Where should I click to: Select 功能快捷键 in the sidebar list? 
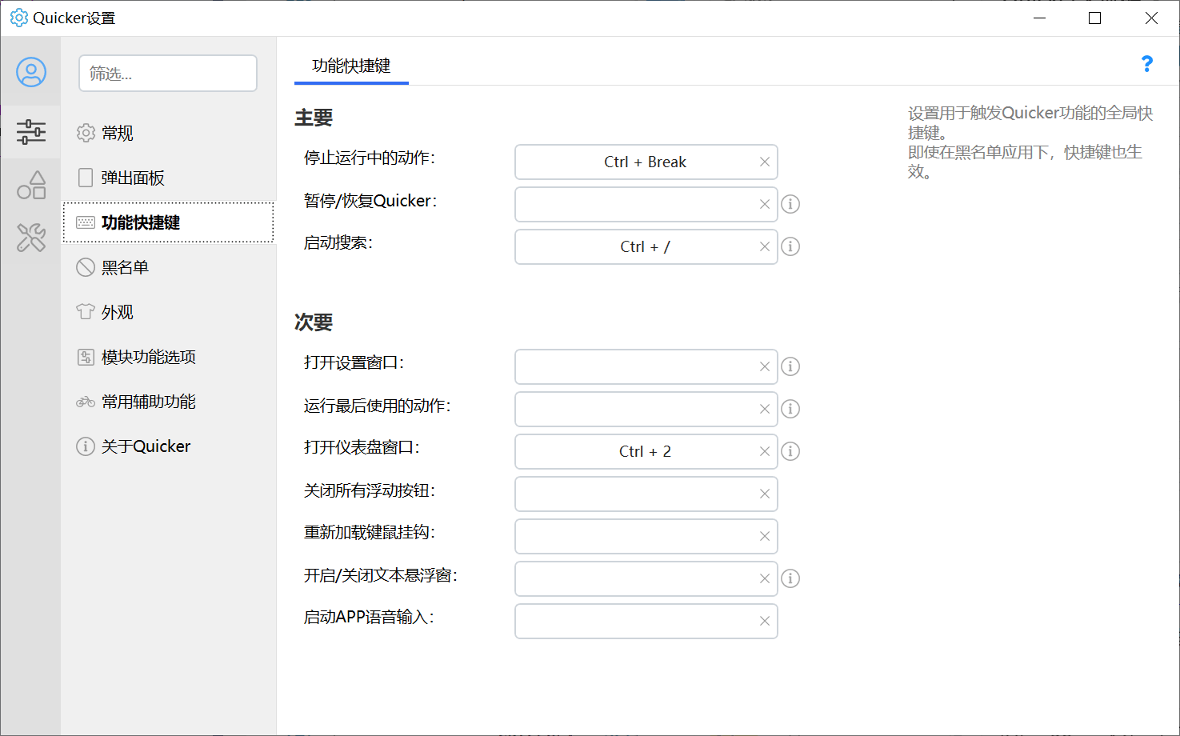(x=168, y=222)
